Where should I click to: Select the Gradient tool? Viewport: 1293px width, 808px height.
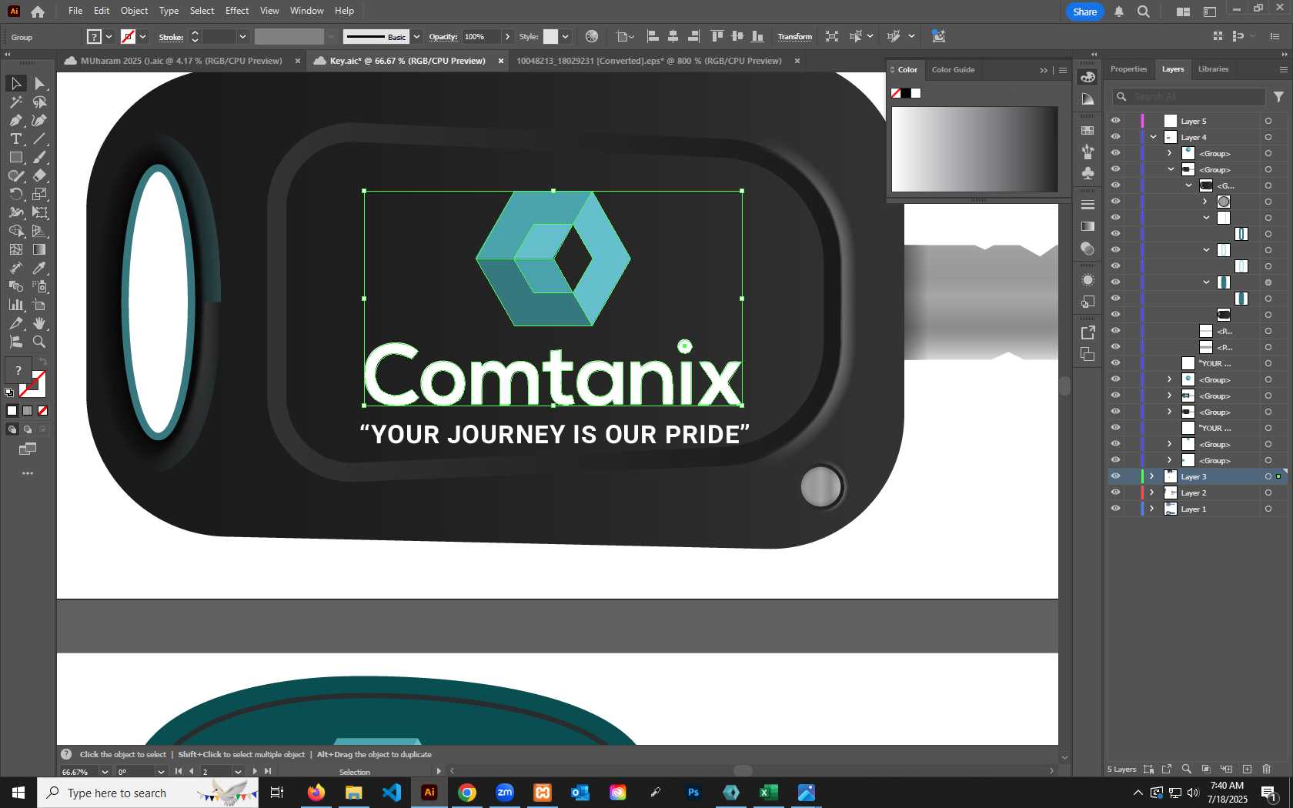click(39, 249)
